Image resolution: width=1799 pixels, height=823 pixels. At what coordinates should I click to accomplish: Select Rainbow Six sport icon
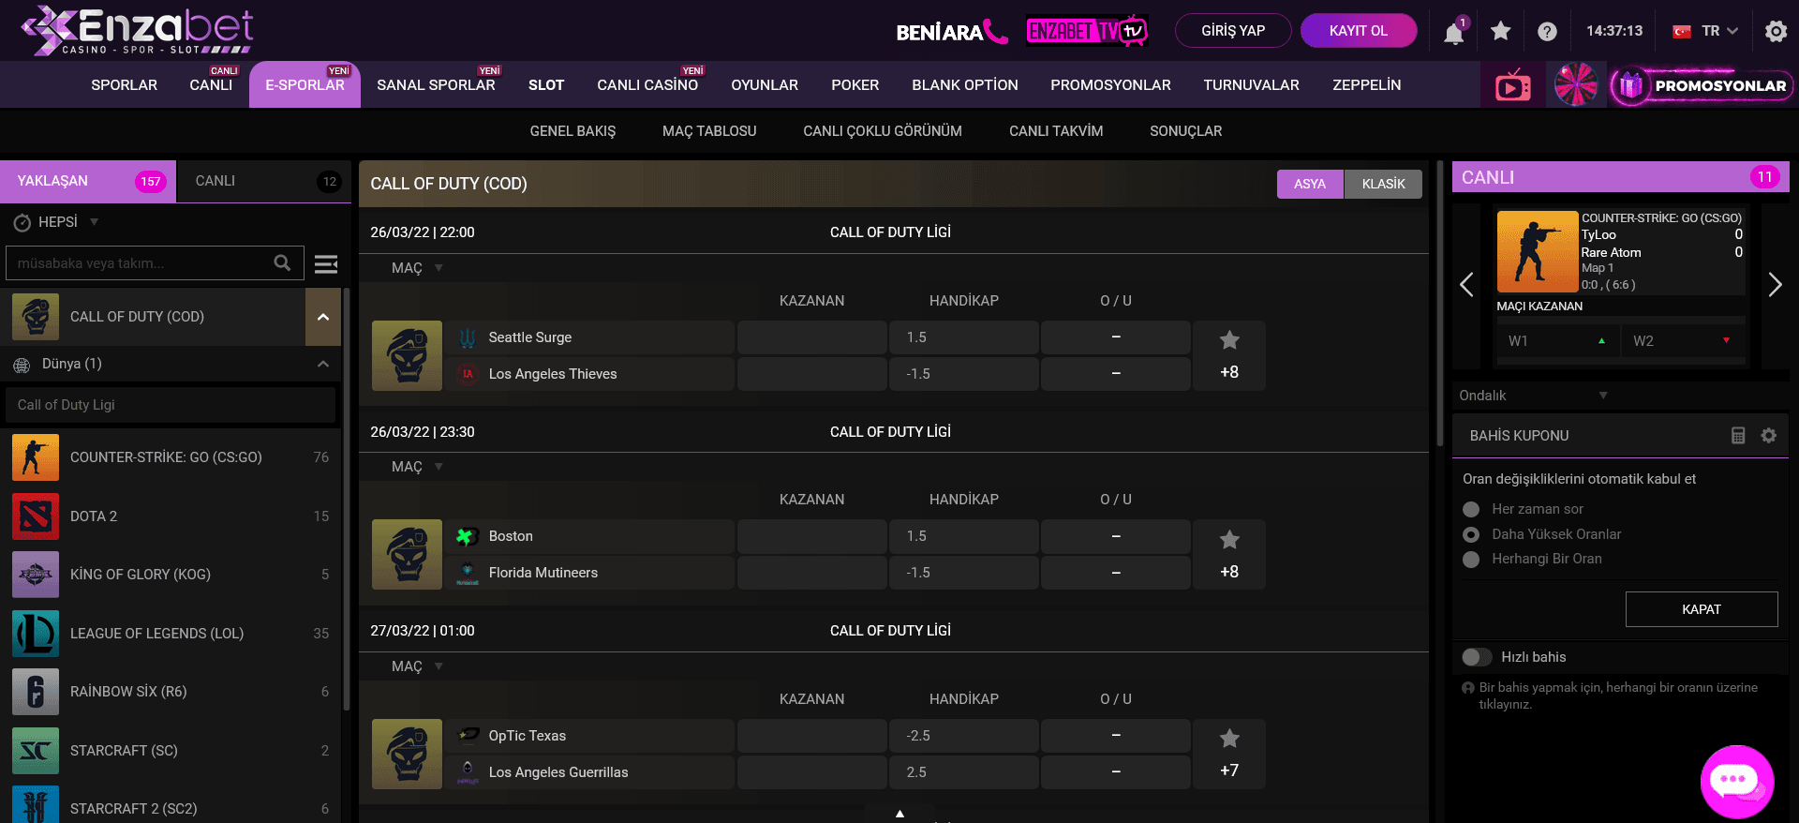[x=36, y=692]
